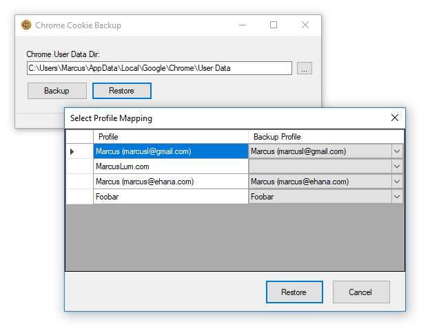Open backup profile dropdown for marcus@ehana.com row
The image size is (430, 335).
tap(397, 182)
